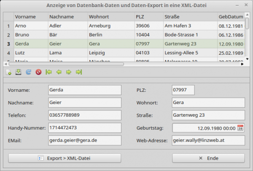Click the vertical scrollbar down arrow
The height and width of the screenshot is (171, 253).
(x=247, y=59)
